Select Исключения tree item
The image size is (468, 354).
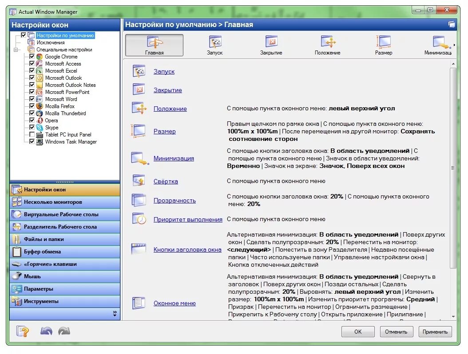(x=51, y=43)
